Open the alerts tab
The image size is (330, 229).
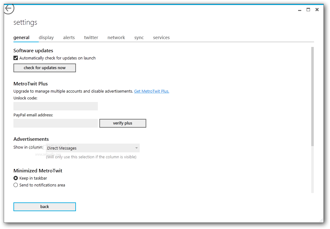[x=69, y=38]
